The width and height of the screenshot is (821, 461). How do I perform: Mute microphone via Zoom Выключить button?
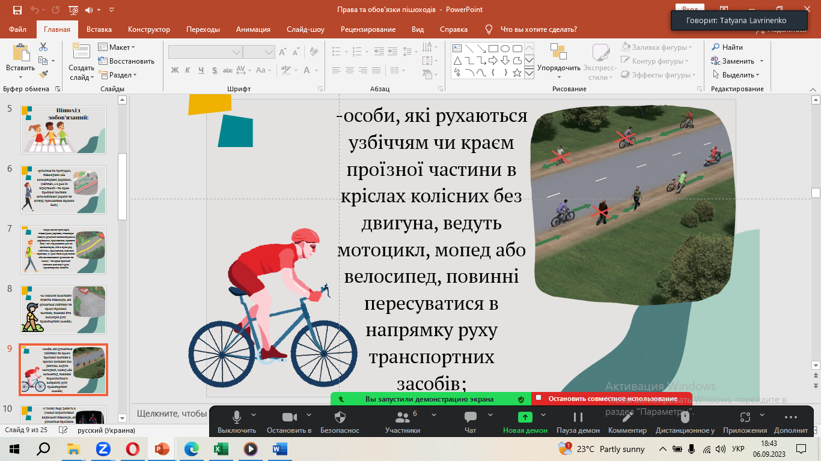pyautogui.click(x=237, y=421)
